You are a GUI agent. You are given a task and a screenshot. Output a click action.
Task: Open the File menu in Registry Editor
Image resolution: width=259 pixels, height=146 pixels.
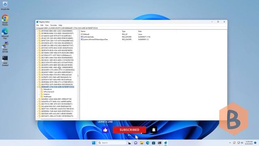[38, 25]
